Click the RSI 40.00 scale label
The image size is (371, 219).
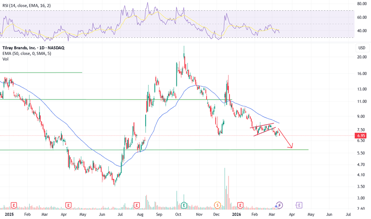pyautogui.click(x=362, y=31)
